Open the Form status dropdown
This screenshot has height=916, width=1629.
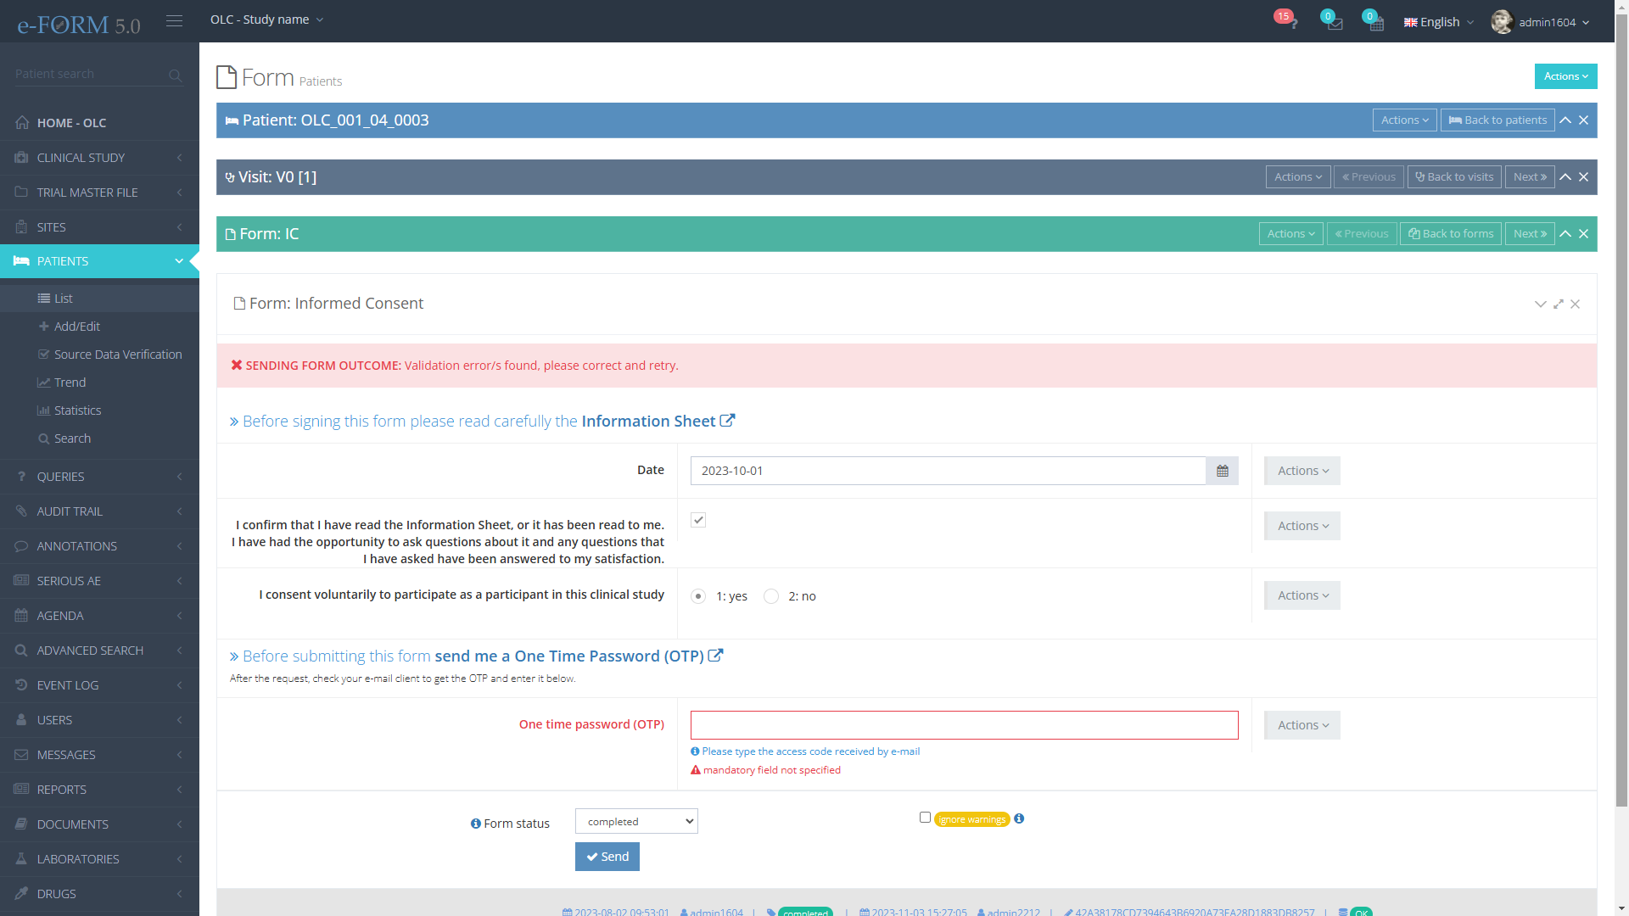pos(636,821)
